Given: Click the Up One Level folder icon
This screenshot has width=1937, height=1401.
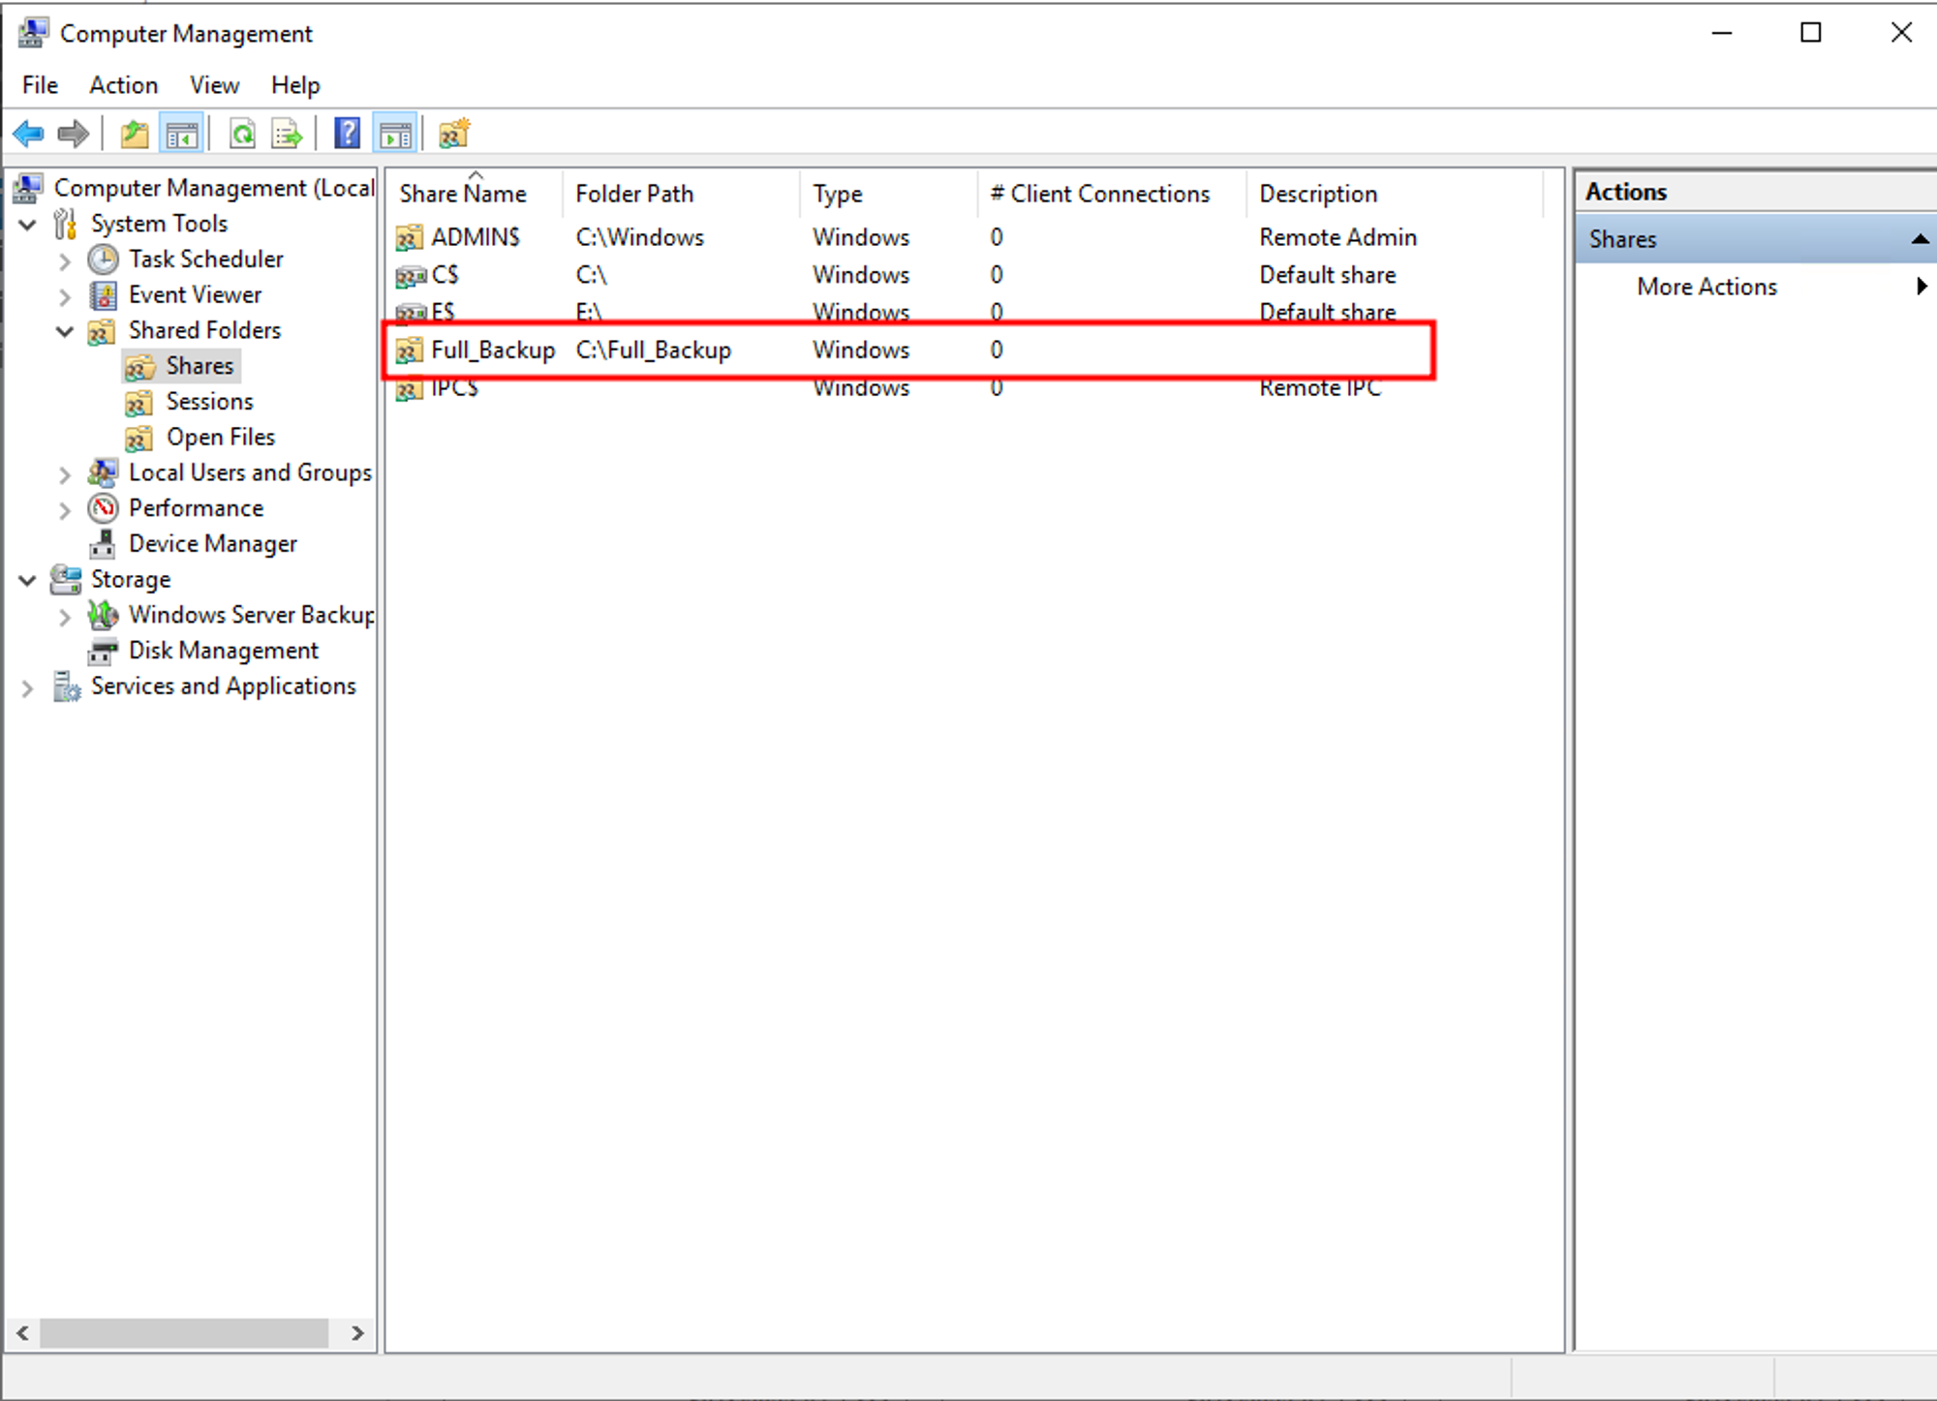Looking at the screenshot, I should click(x=135, y=134).
